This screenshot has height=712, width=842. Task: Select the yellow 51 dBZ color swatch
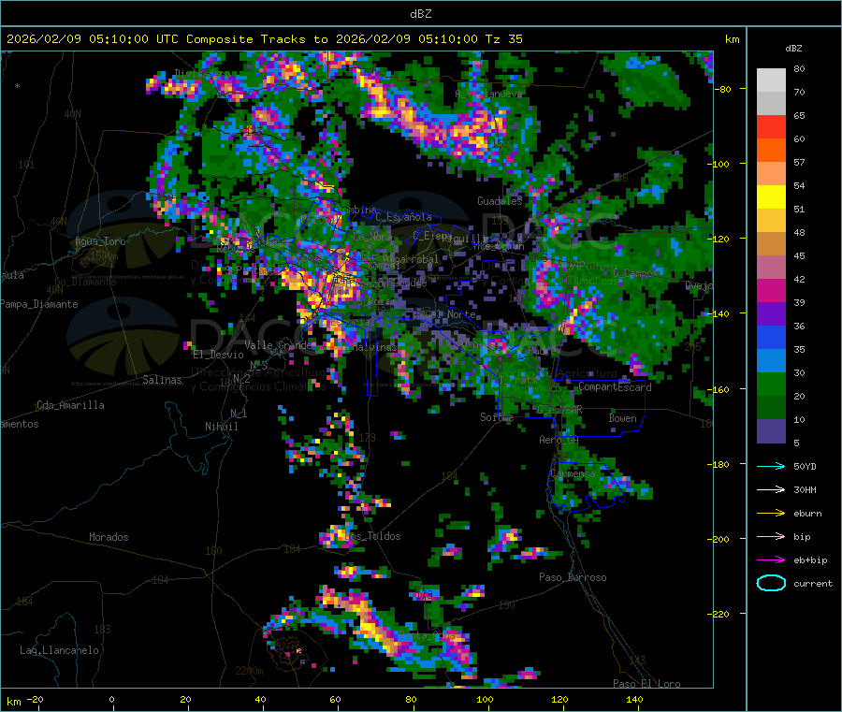[x=771, y=197]
